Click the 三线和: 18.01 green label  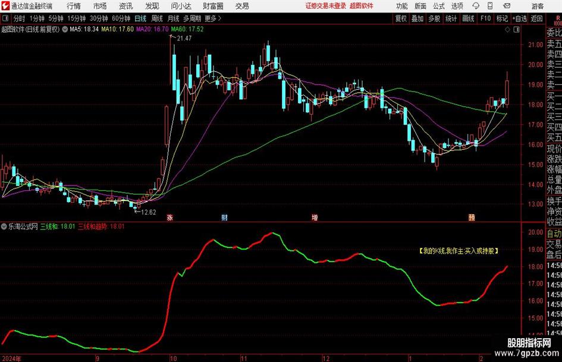pyautogui.click(x=58, y=226)
